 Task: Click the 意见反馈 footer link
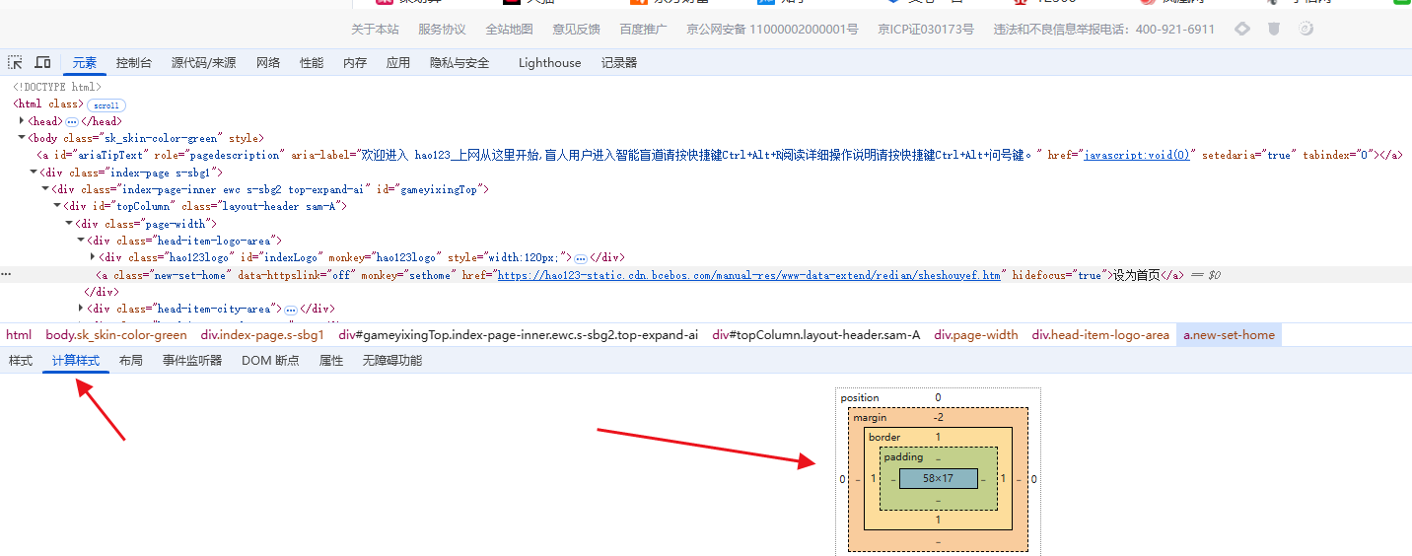pyautogui.click(x=577, y=30)
